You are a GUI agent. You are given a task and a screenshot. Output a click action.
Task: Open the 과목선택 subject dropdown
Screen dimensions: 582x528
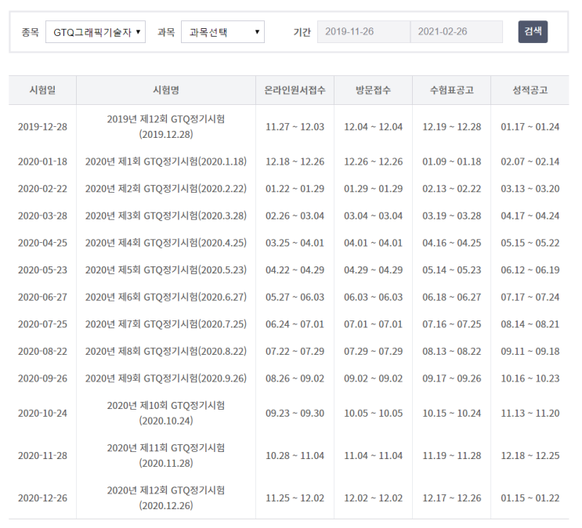pyautogui.click(x=222, y=32)
